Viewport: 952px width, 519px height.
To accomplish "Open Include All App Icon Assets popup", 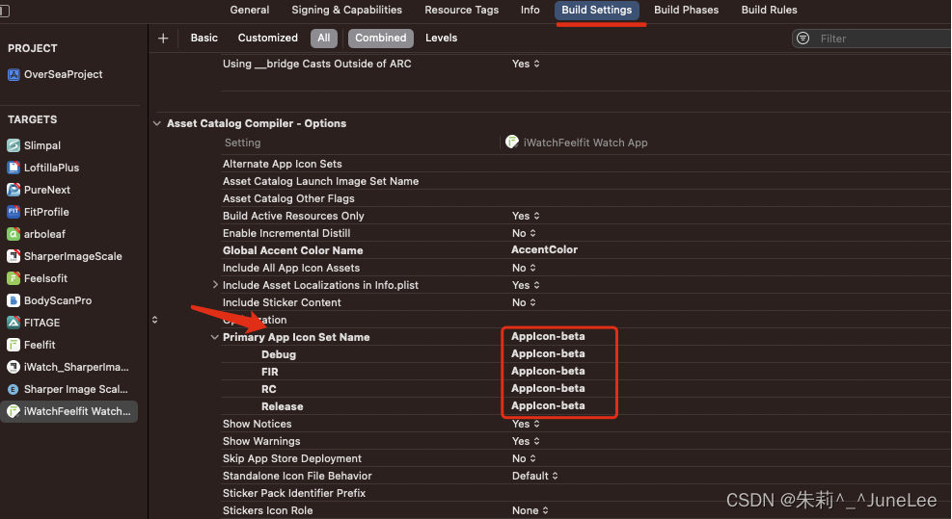I will coord(524,268).
